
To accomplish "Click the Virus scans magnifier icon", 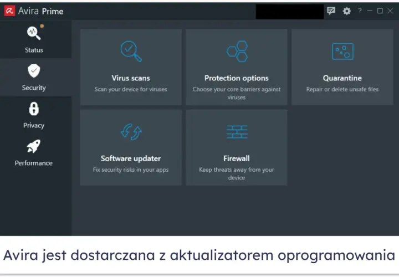I will tap(131, 52).
